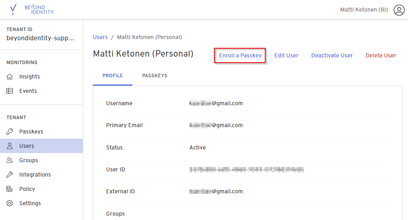Image resolution: width=408 pixels, height=220 pixels.
Task: Click the Passkeys key icon
Action: (x=10, y=132)
